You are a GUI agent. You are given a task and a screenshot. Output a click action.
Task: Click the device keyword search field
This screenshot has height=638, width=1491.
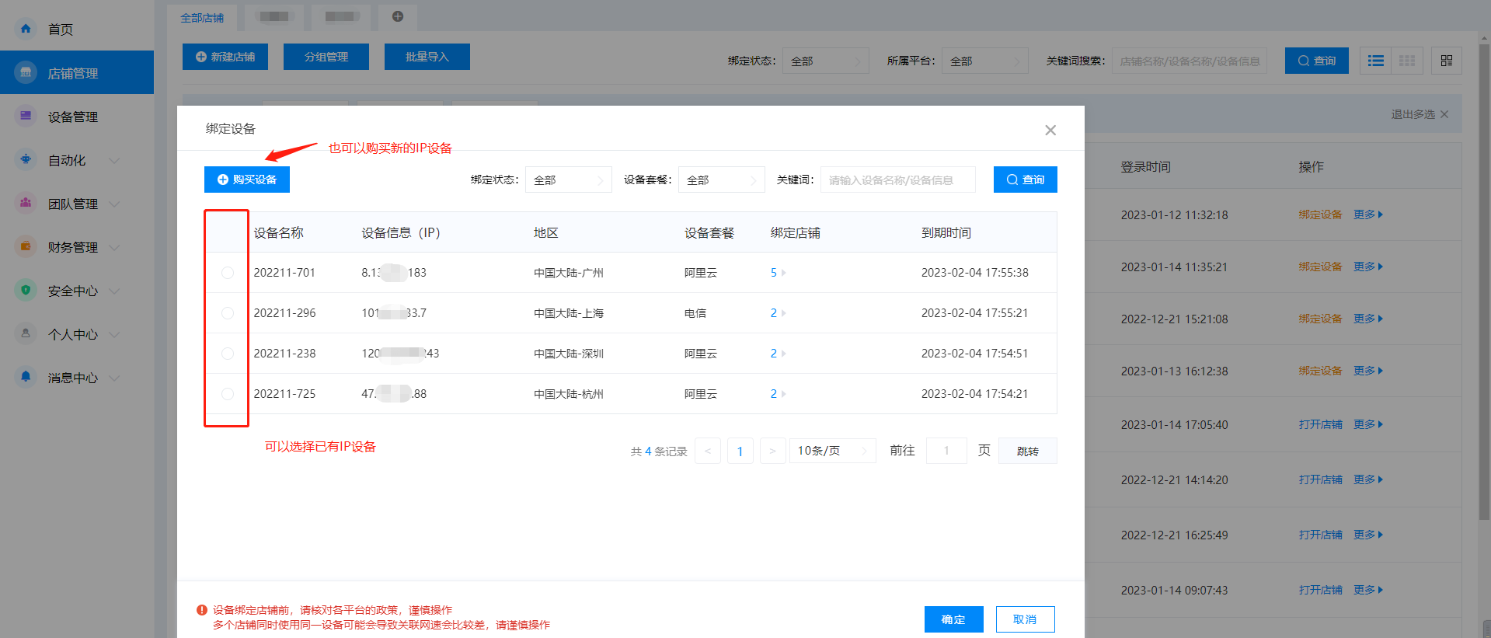[897, 180]
